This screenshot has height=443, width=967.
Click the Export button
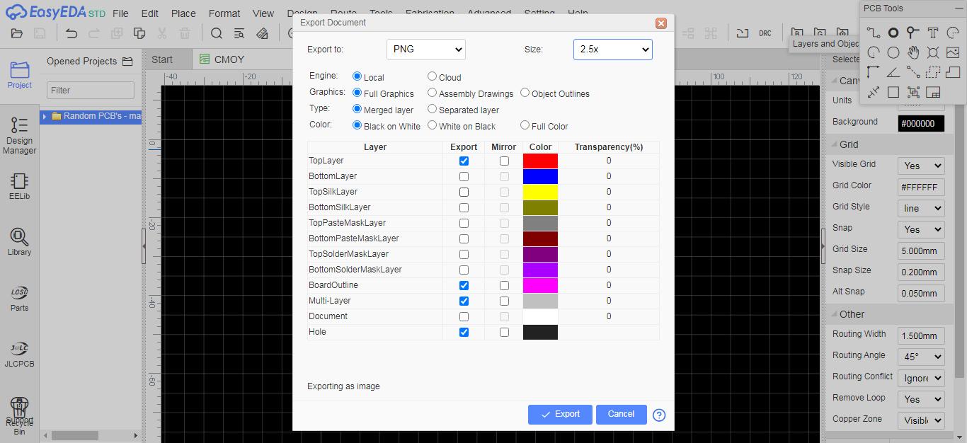[x=560, y=414]
